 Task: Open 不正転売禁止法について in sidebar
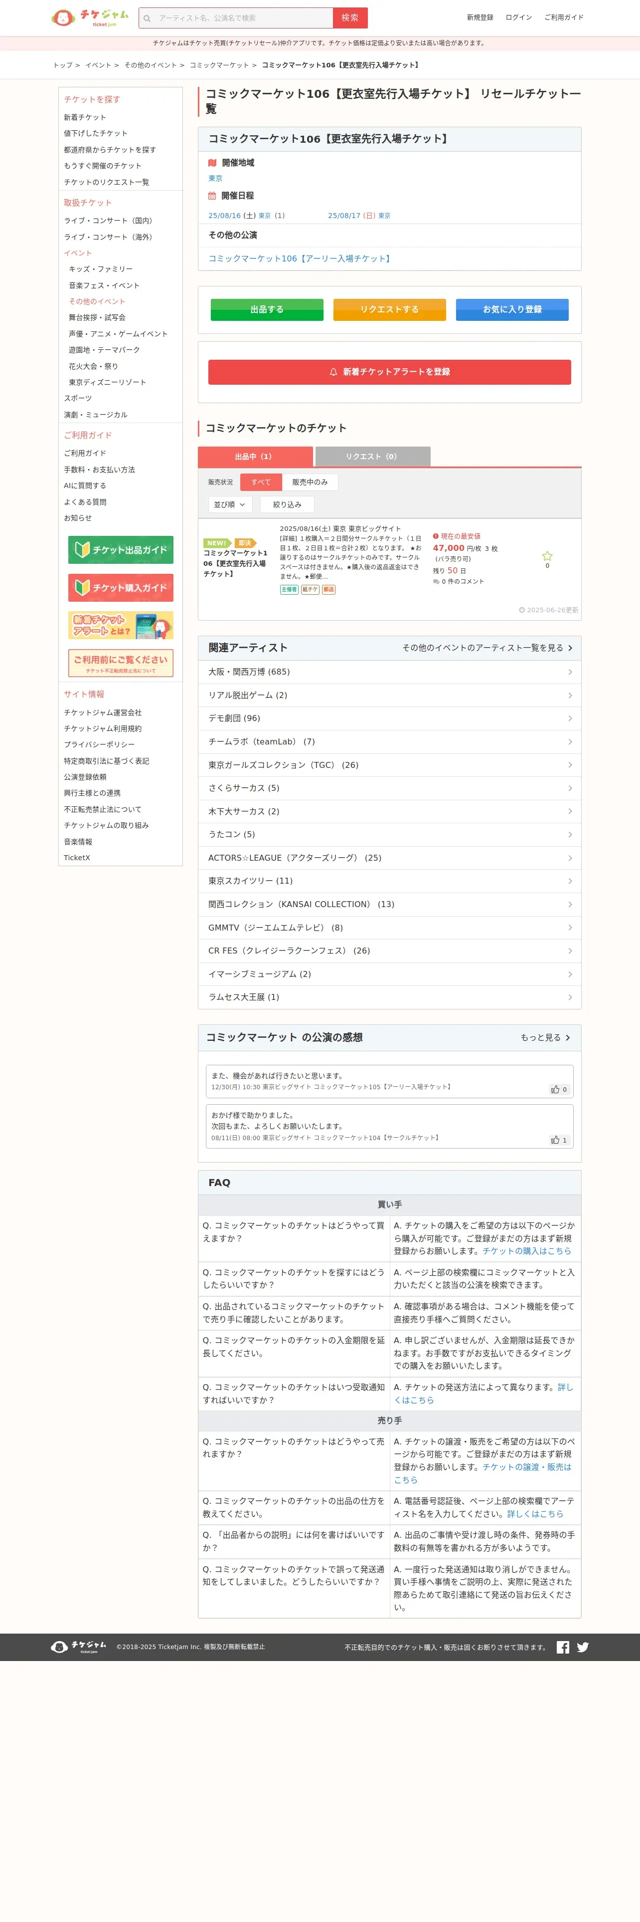point(102,809)
